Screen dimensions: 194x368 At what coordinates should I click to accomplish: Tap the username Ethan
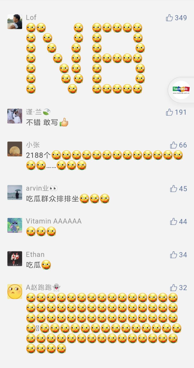[x=35, y=254]
